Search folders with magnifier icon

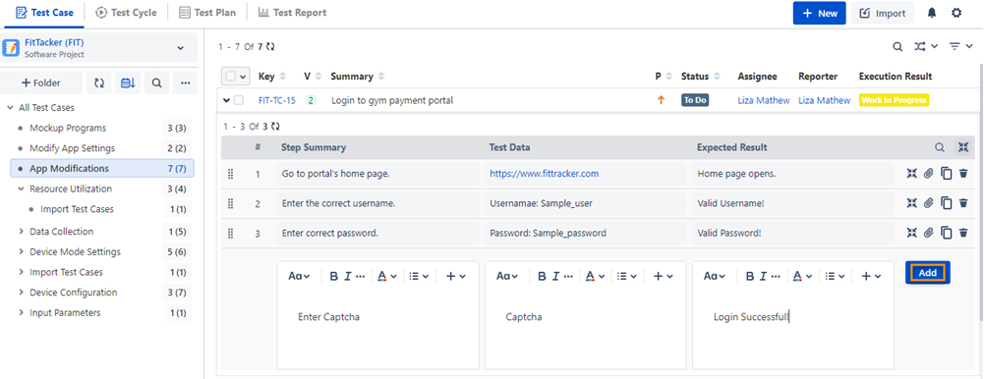pyautogui.click(x=157, y=82)
